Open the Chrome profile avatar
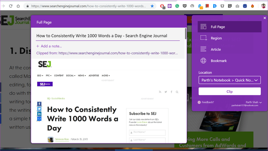This screenshot has width=268, height=151. coord(263,6)
